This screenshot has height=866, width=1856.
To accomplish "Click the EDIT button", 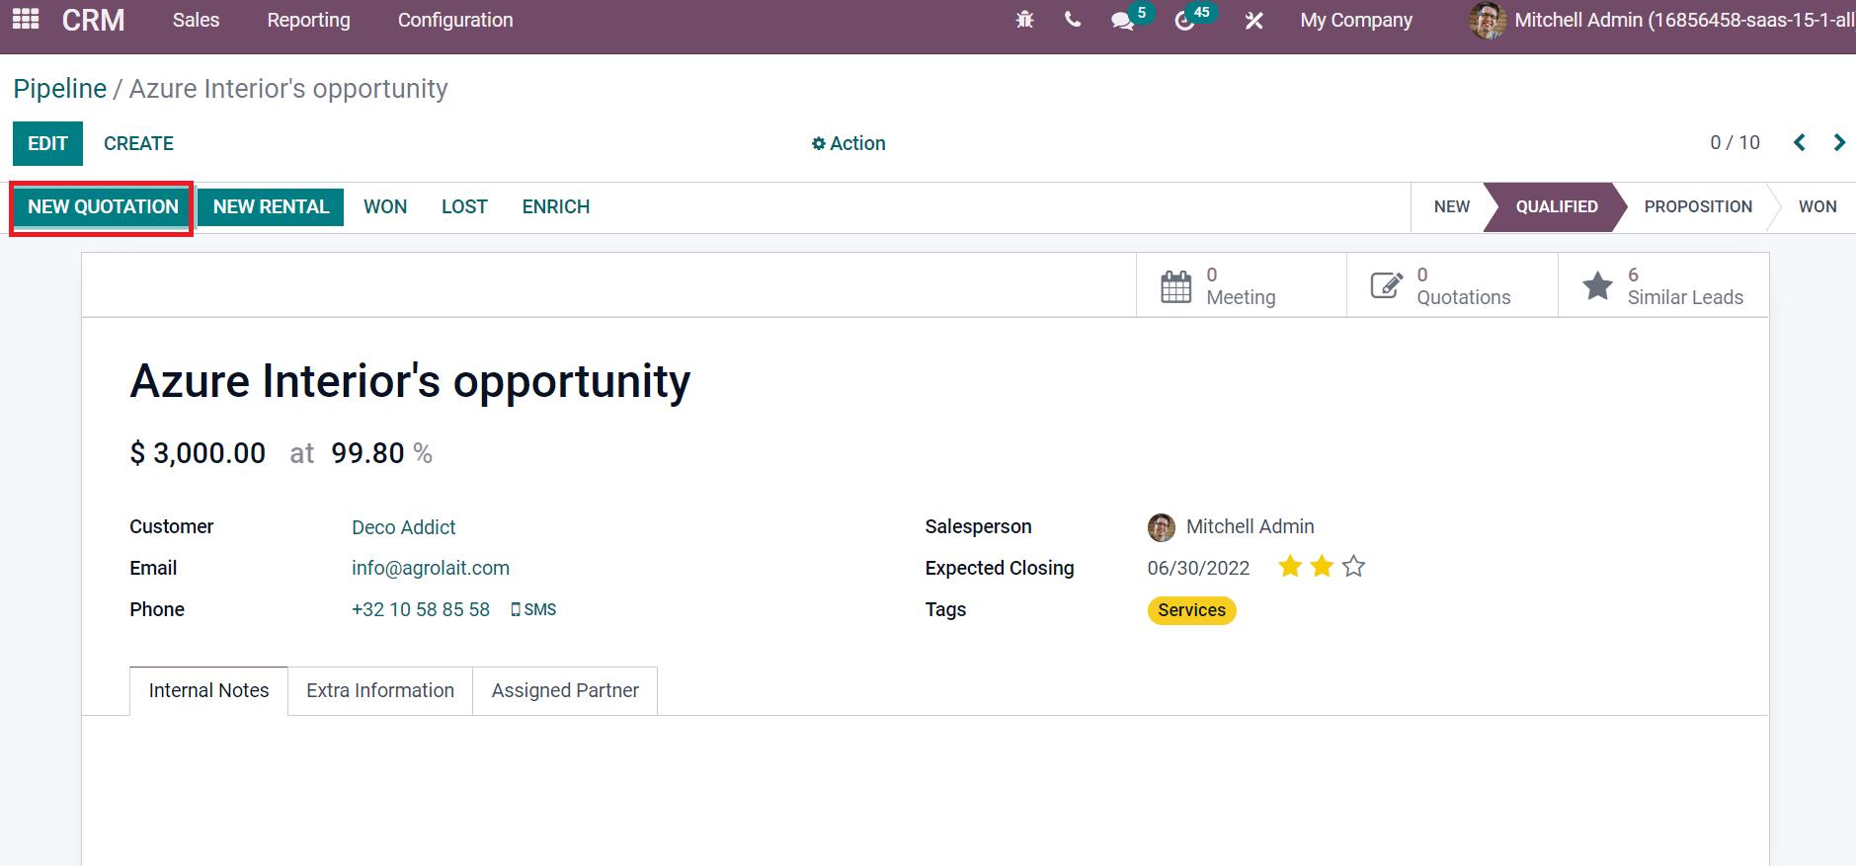I will (47, 143).
